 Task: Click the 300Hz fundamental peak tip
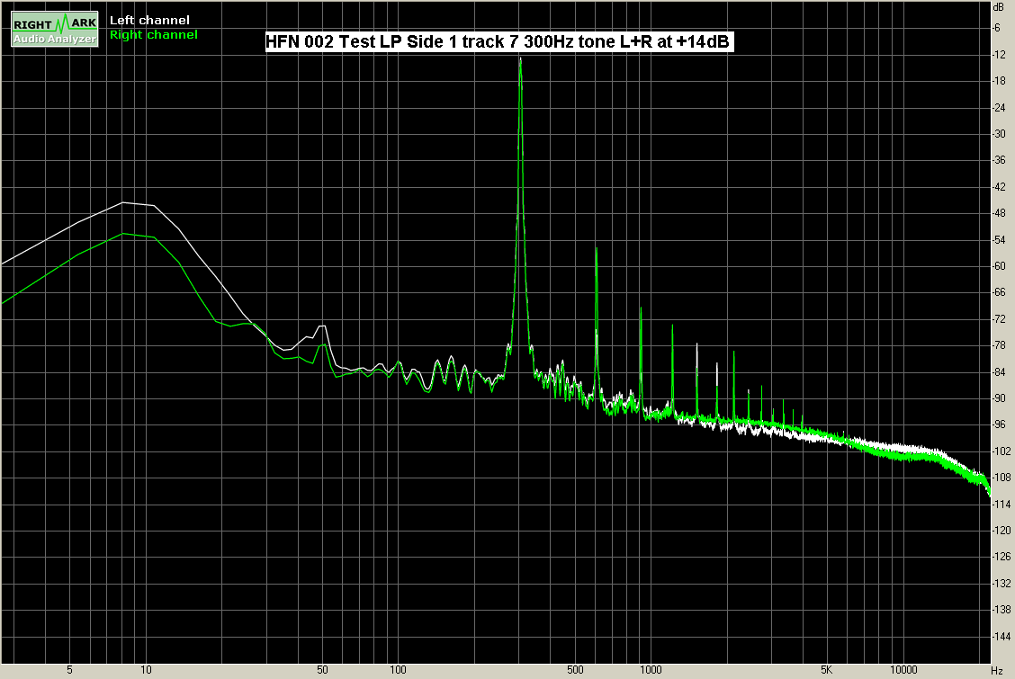[520, 58]
